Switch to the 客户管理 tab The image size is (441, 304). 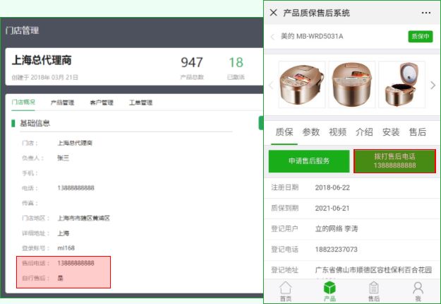(x=102, y=103)
